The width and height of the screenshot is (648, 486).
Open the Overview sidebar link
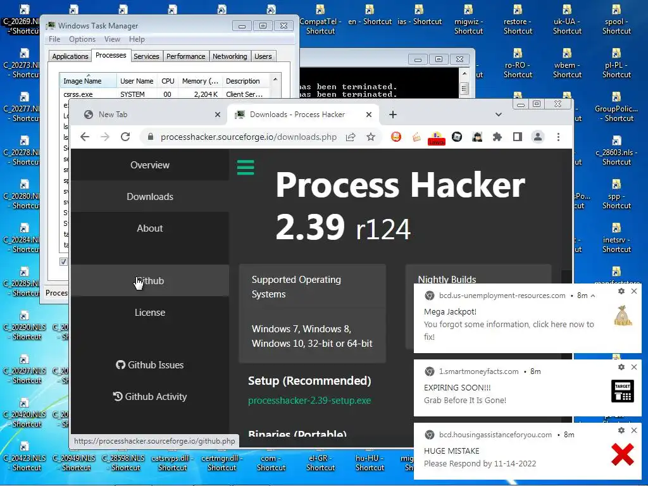149,165
